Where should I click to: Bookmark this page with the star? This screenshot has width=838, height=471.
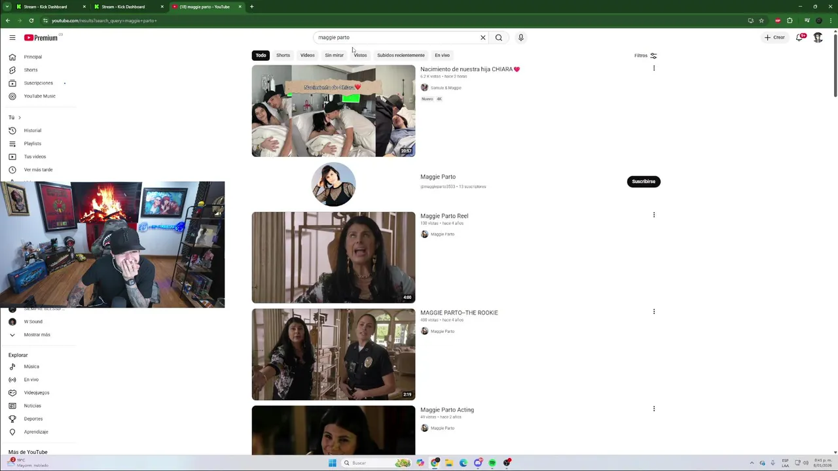click(x=761, y=20)
